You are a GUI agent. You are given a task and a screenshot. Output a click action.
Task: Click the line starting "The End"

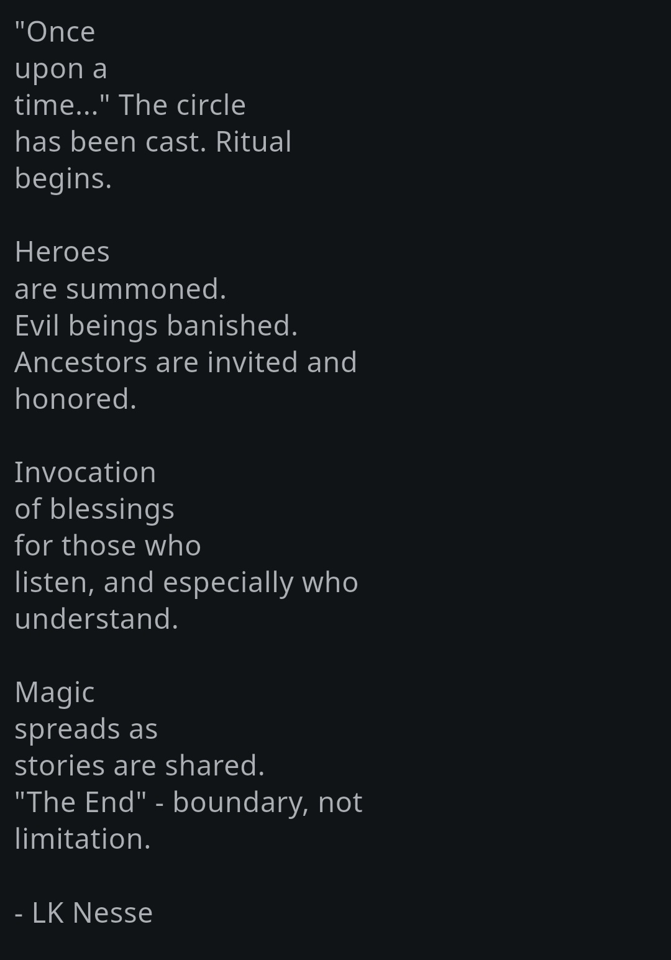point(188,802)
